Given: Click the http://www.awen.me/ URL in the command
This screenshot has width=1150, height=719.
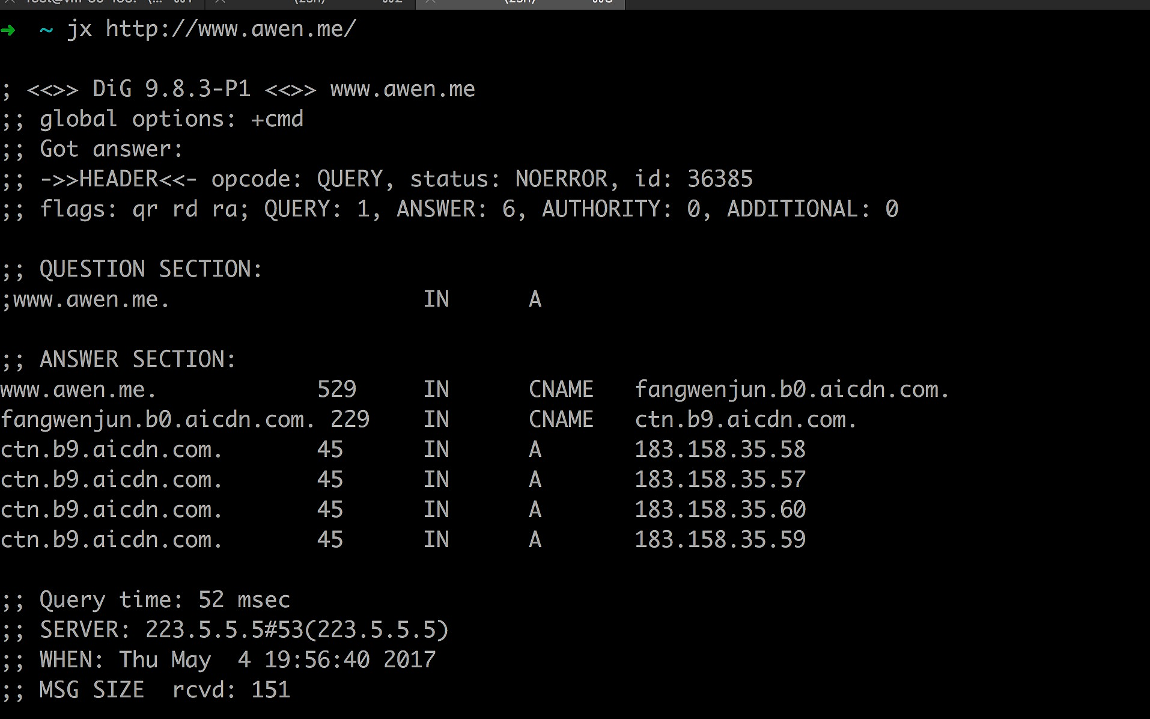Looking at the screenshot, I should (231, 29).
